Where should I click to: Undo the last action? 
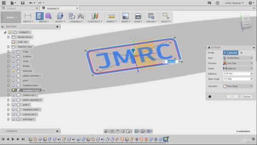pos(31,3)
